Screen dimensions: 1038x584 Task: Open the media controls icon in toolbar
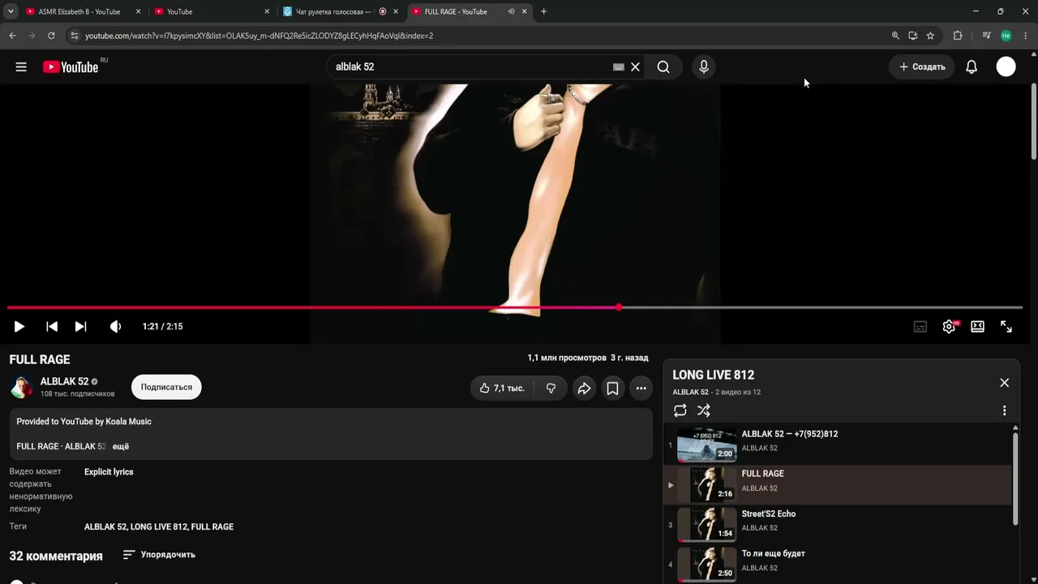(x=986, y=36)
